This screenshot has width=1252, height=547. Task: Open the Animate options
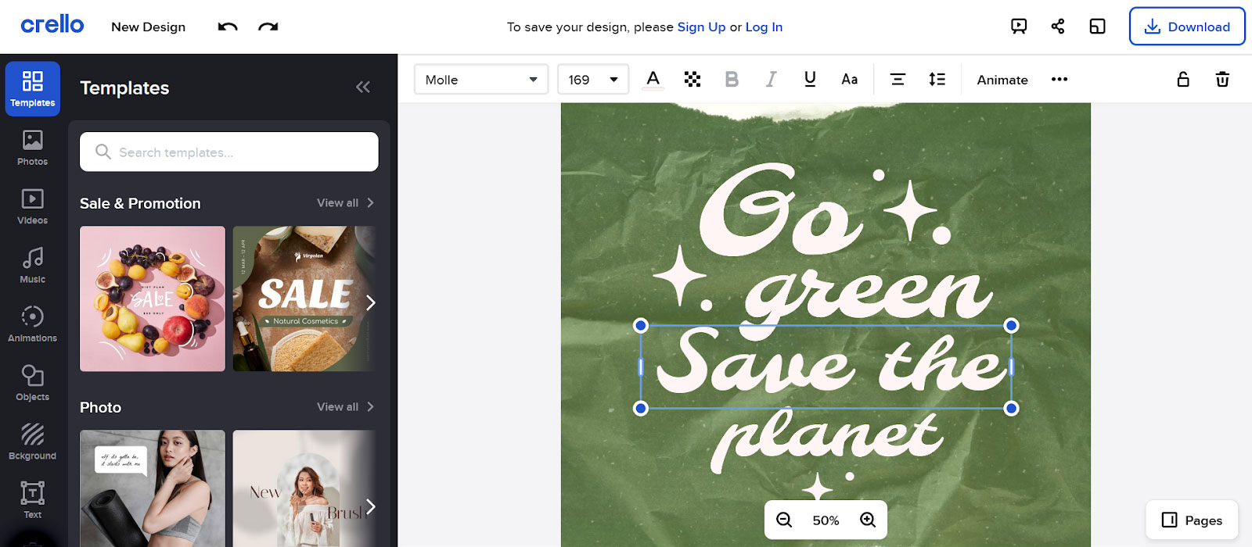tap(1002, 79)
